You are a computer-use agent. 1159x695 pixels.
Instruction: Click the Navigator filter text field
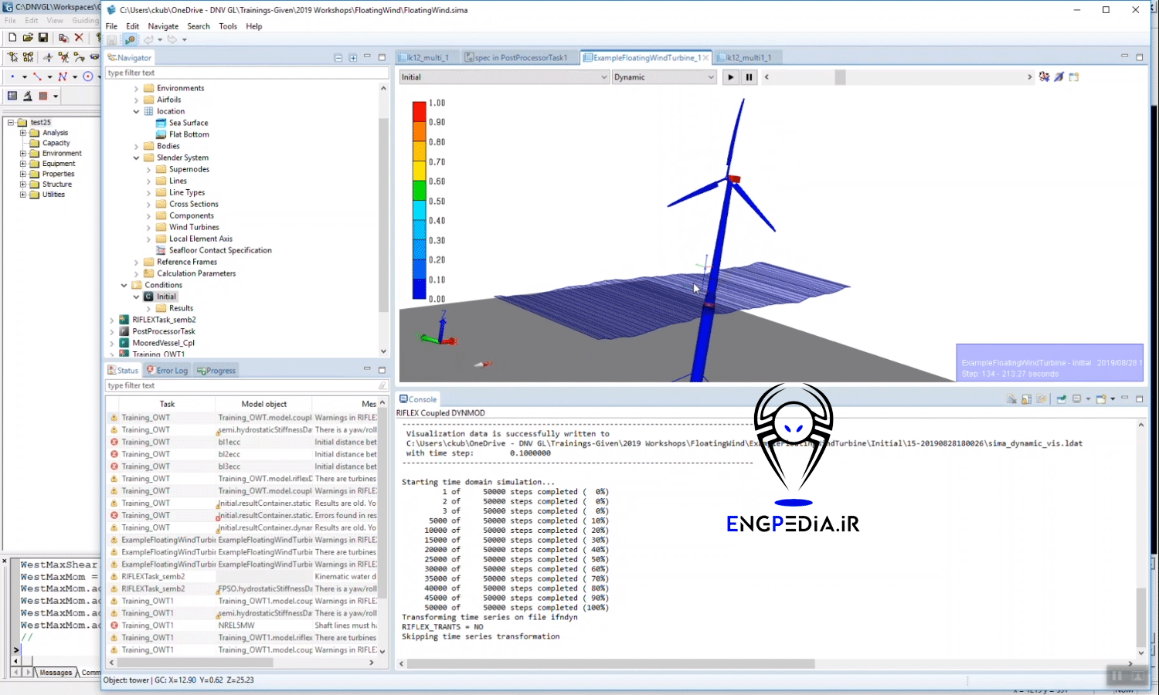pyautogui.click(x=246, y=73)
